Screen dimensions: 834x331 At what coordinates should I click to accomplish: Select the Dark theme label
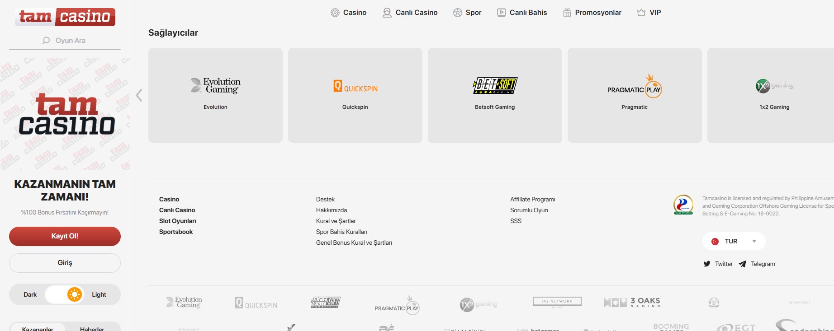[x=30, y=294]
